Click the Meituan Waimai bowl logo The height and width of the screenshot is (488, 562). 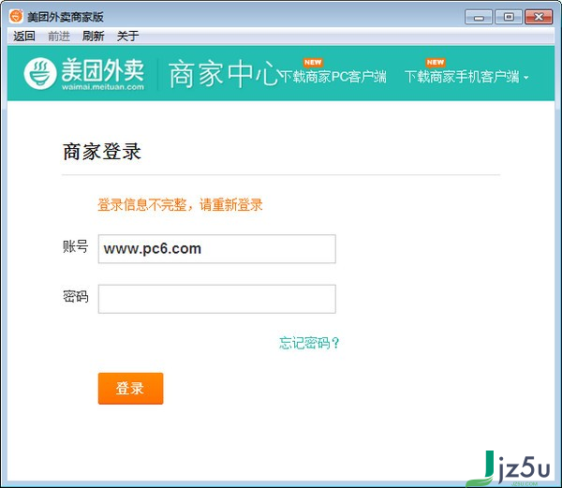pyautogui.click(x=40, y=73)
